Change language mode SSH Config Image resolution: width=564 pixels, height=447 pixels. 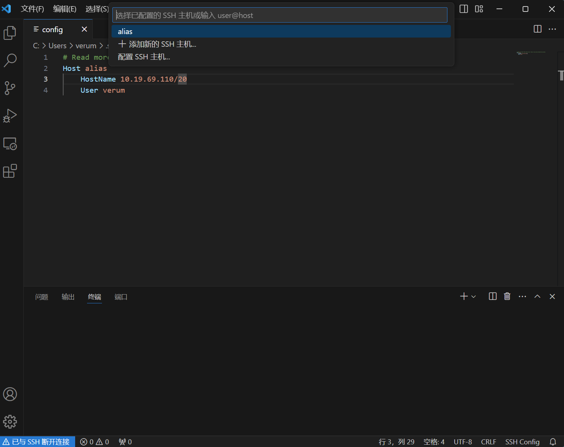[522, 442]
